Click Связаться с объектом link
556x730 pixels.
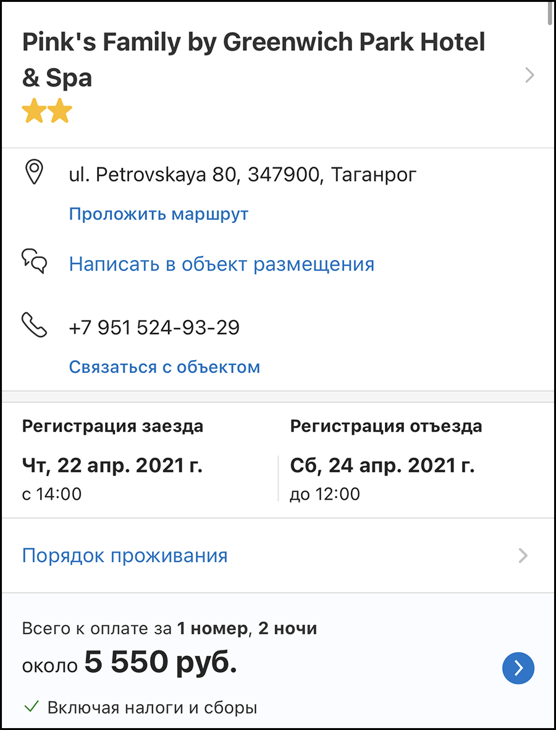(x=164, y=367)
